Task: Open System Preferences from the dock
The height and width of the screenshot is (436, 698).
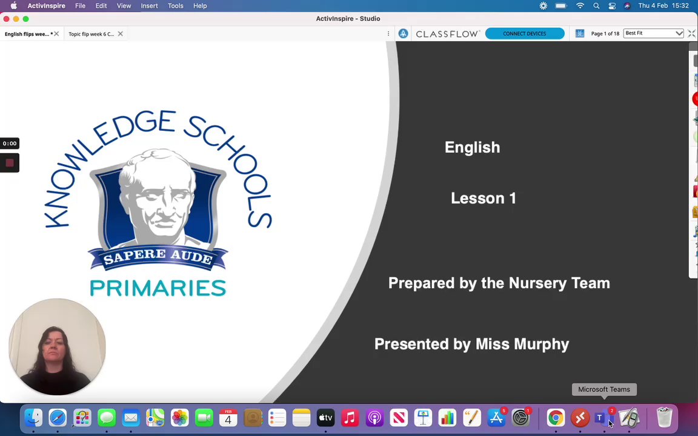Action: tap(520, 418)
